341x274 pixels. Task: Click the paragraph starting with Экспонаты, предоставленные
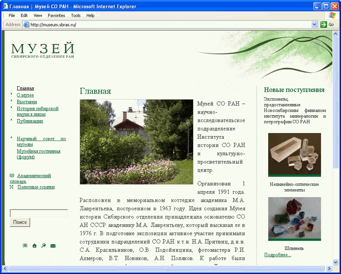295,110
